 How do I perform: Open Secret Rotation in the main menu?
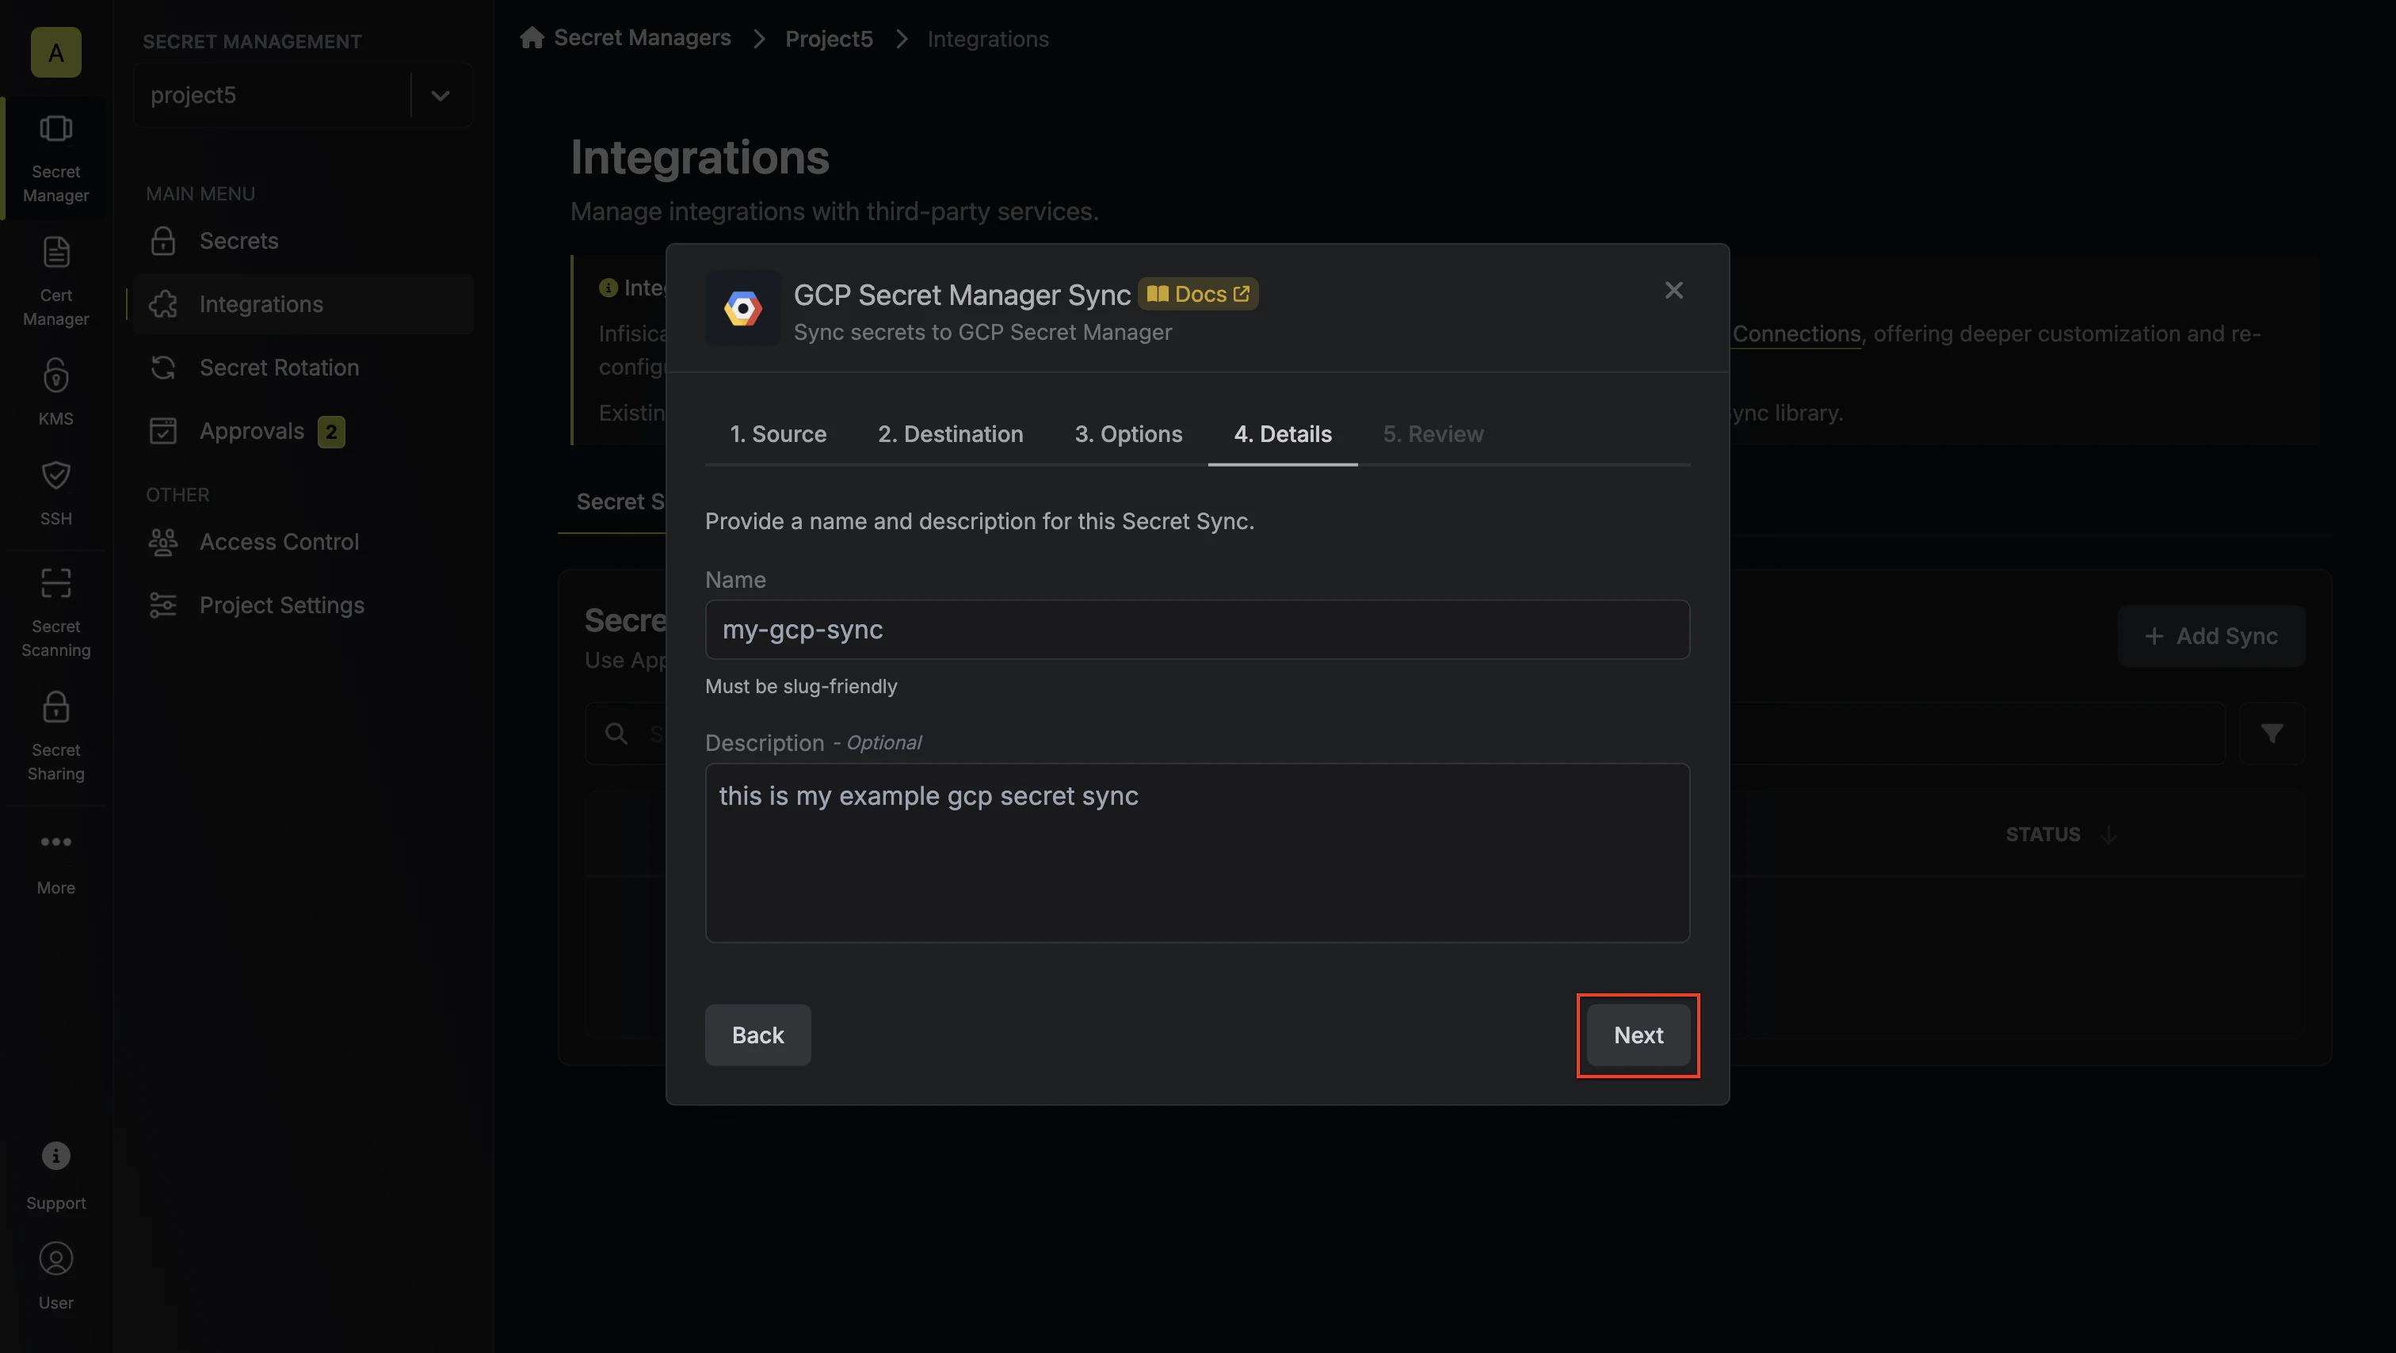[x=303, y=368]
